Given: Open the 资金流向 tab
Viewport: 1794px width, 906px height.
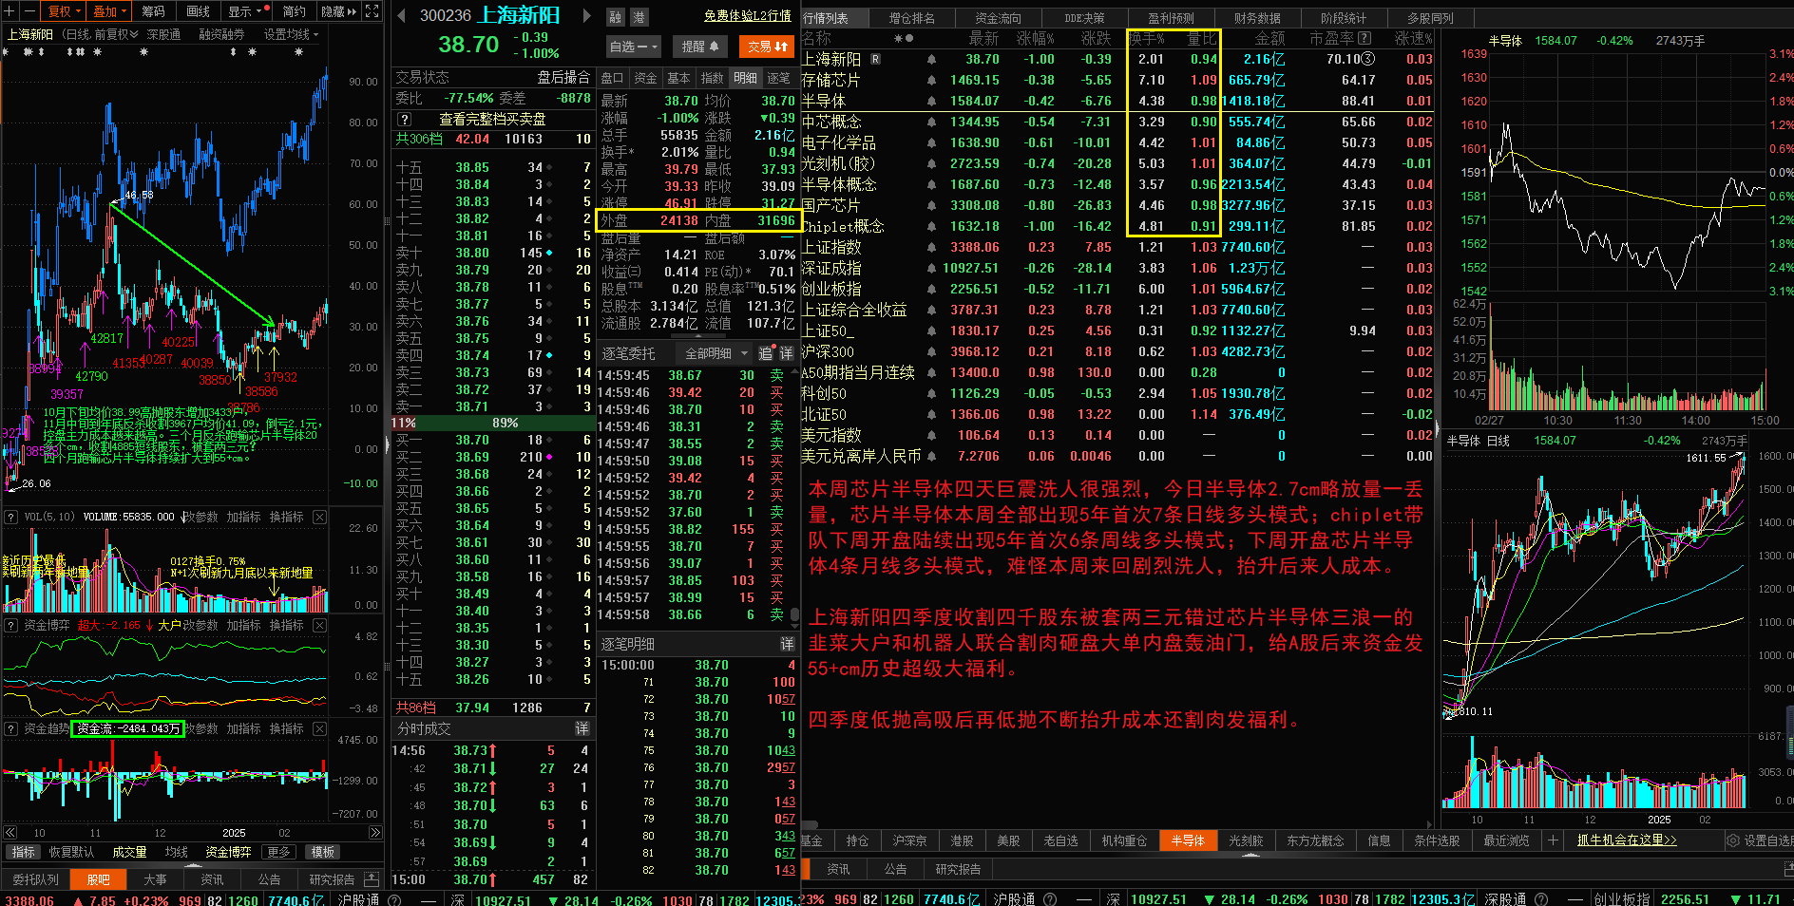Looking at the screenshot, I should click(x=998, y=18).
